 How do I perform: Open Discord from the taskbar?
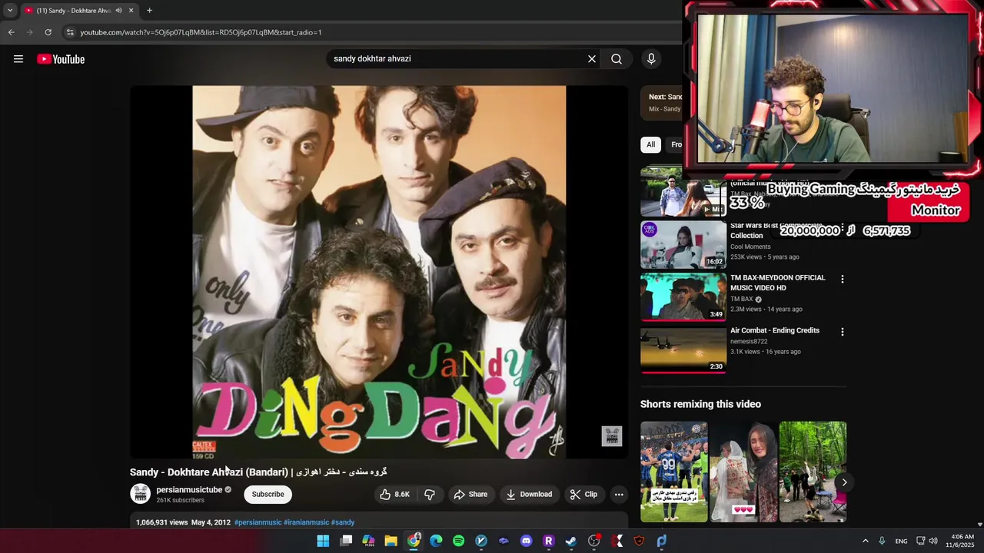click(526, 541)
